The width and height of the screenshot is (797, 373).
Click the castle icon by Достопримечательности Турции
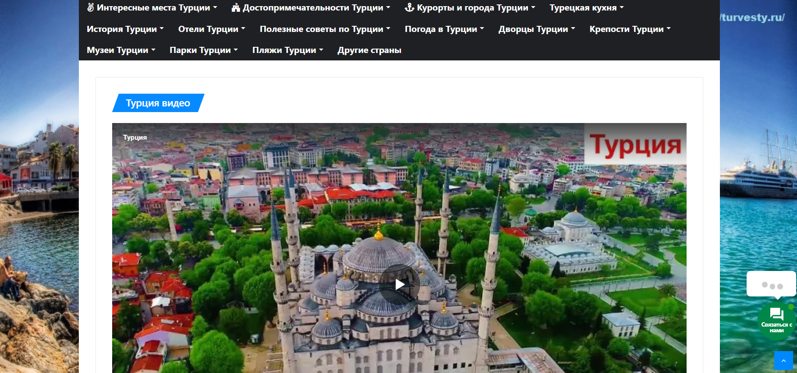236,7
